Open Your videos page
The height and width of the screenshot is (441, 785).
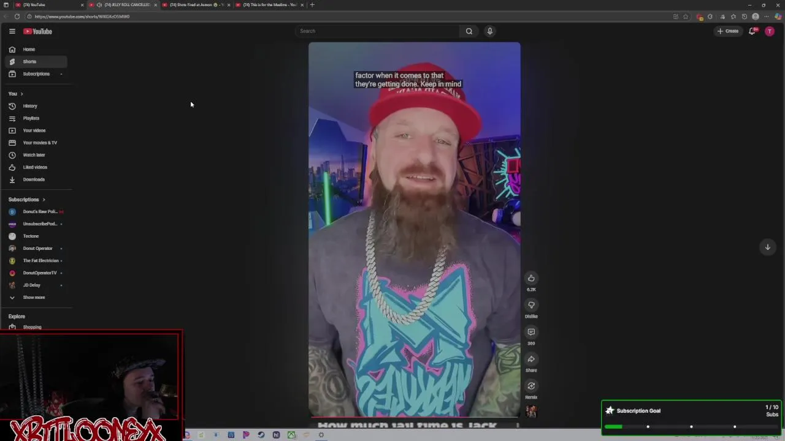point(36,130)
